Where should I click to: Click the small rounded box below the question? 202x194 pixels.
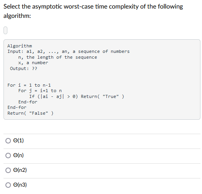5,30
